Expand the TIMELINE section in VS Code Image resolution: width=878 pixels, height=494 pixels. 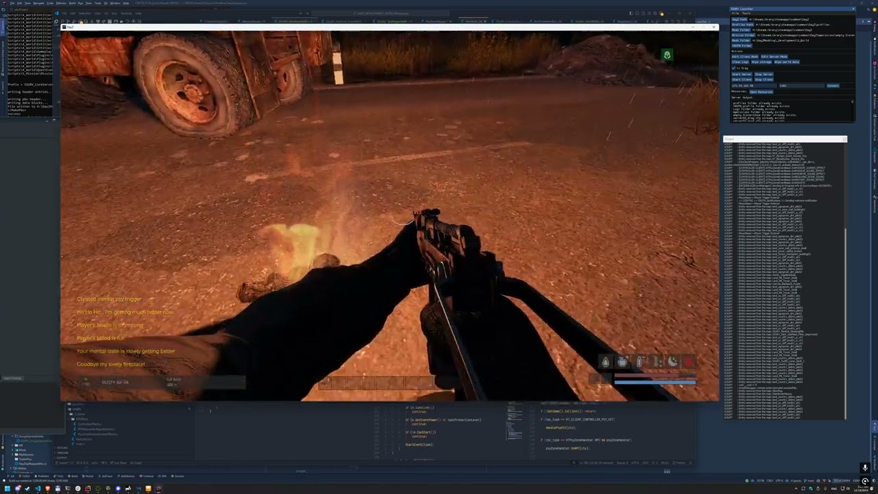pos(62,453)
